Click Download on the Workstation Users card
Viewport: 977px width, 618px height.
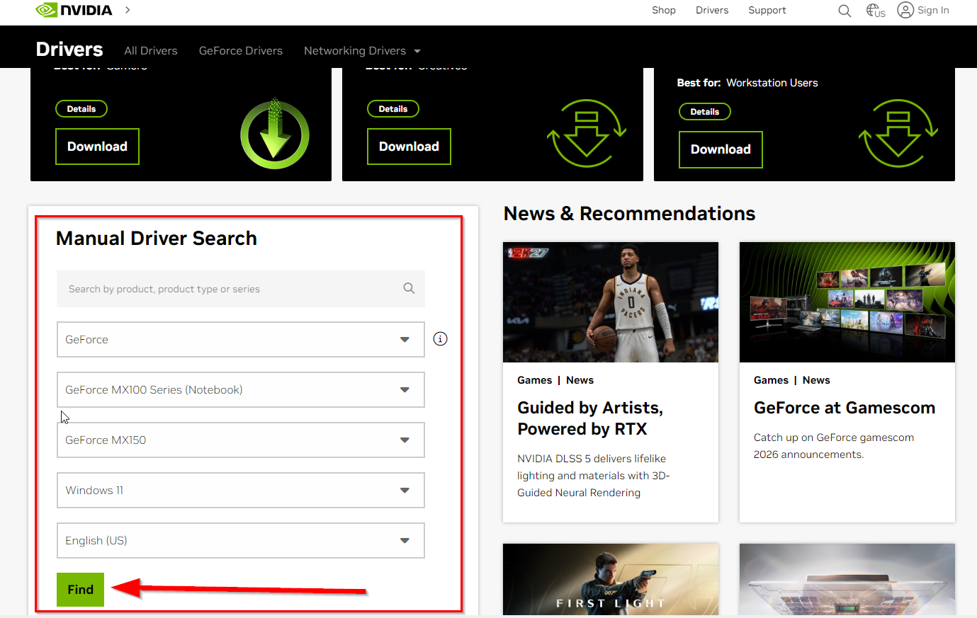(x=721, y=149)
